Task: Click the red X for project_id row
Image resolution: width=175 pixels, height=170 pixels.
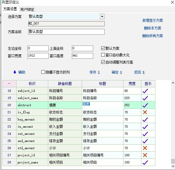Action: coord(145,155)
